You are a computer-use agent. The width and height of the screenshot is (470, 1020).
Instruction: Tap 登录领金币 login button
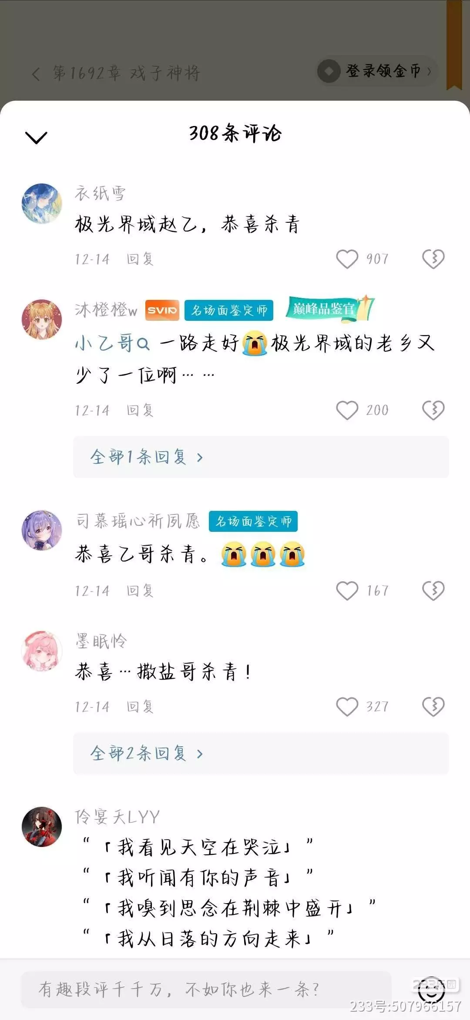tap(377, 71)
